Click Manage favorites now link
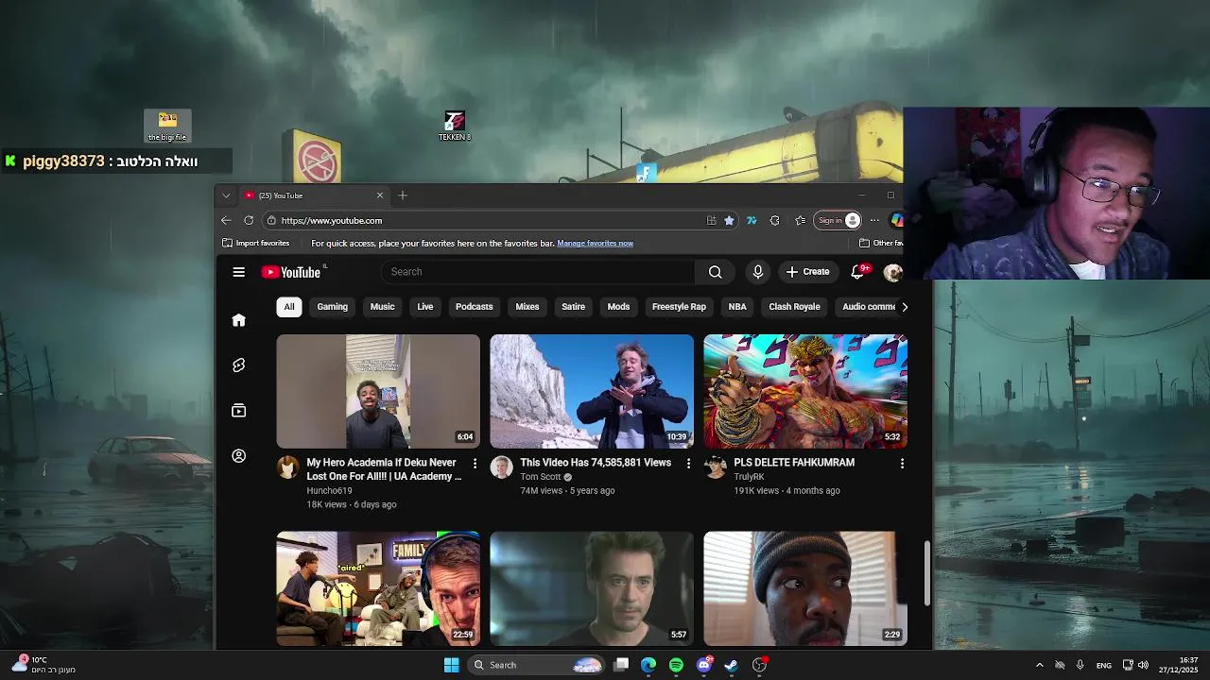This screenshot has height=680, width=1210. 595,244
